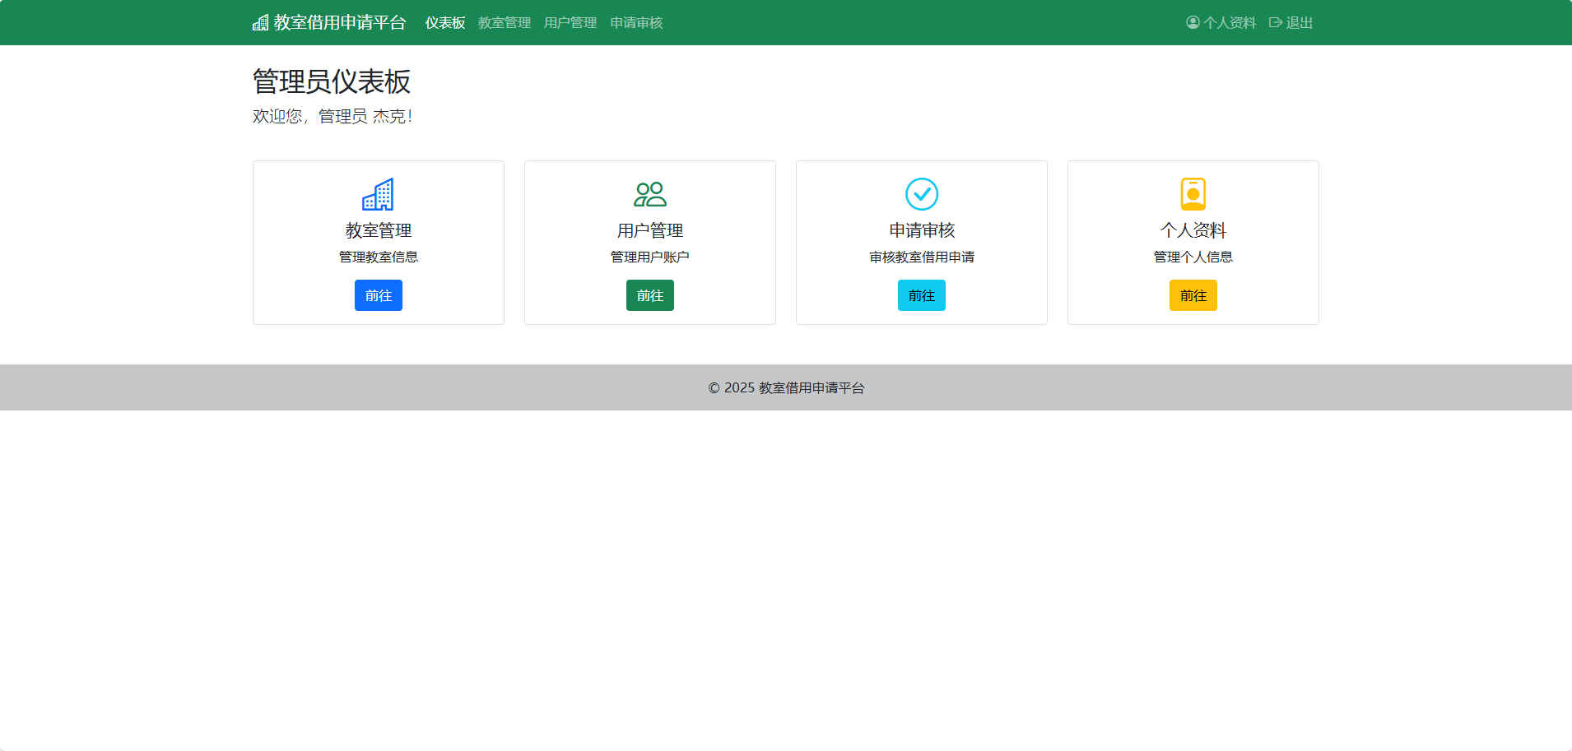Image resolution: width=1572 pixels, height=751 pixels.
Task: Click the 管理用户账户 description text
Action: (x=650, y=257)
